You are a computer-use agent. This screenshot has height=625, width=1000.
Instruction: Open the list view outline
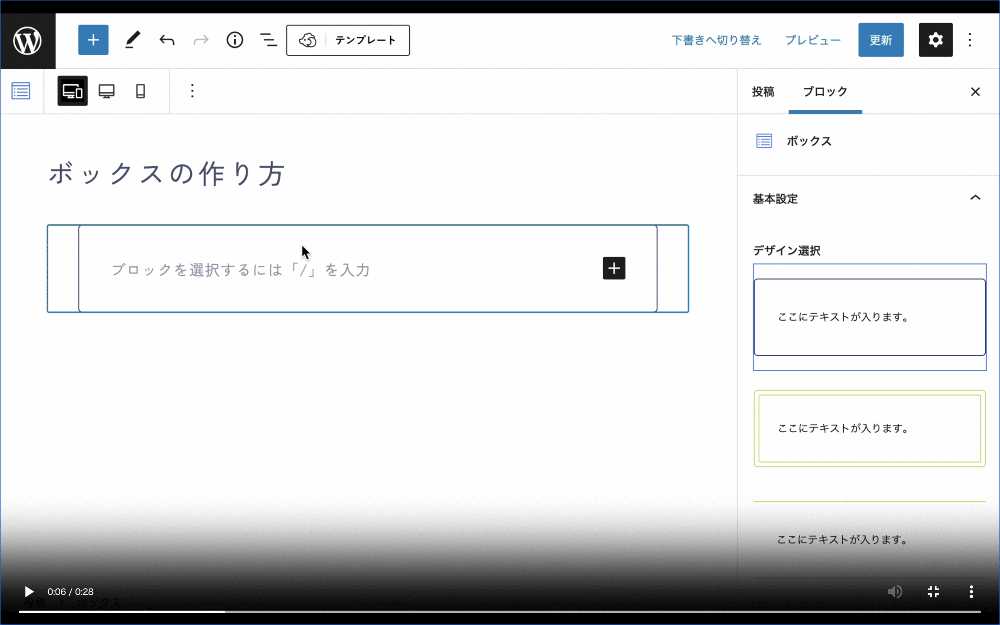pyautogui.click(x=269, y=40)
